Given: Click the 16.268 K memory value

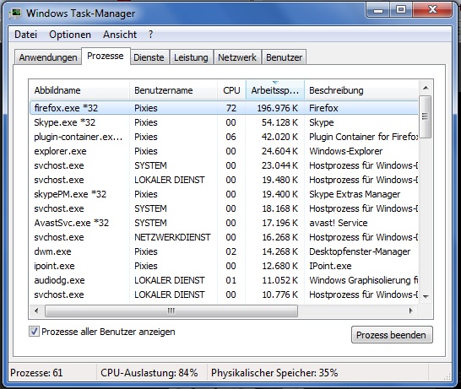Looking at the screenshot, I should click(279, 237).
